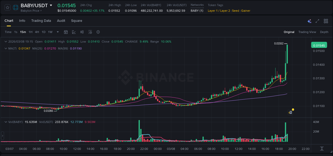This screenshot has width=333, height=156.
Task: Switch to Depth chart view
Action: (324, 32)
